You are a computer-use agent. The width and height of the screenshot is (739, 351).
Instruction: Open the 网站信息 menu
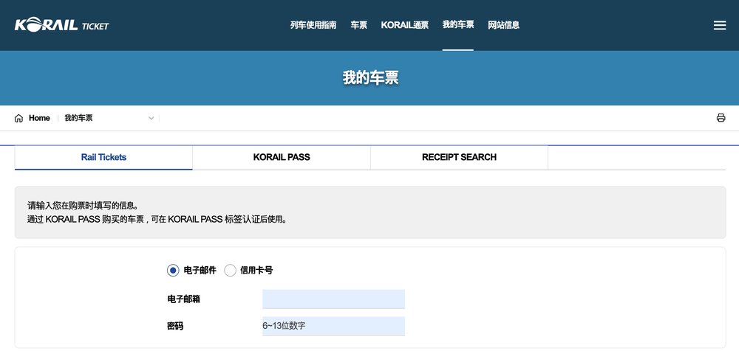[503, 25]
